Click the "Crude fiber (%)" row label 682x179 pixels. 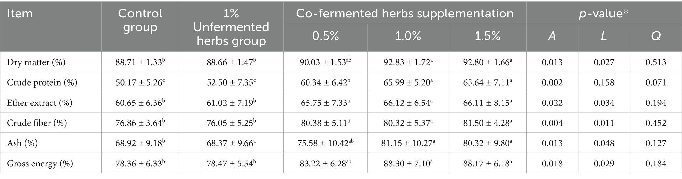(x=37, y=123)
